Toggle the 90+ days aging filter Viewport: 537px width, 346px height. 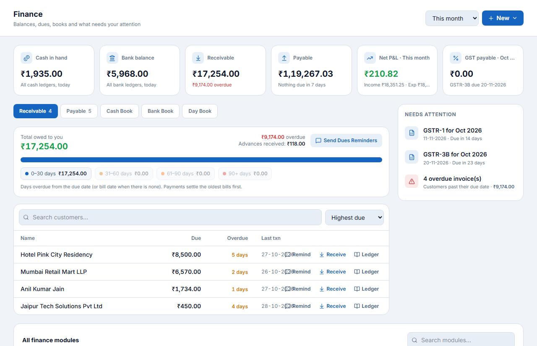tap(245, 174)
